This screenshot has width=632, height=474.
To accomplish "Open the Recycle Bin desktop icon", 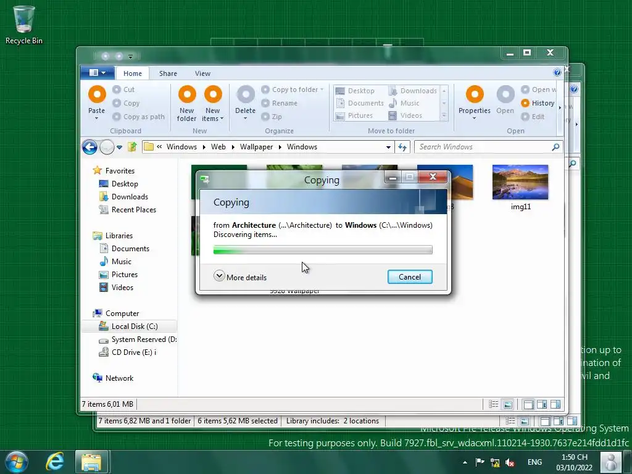I will (24, 25).
